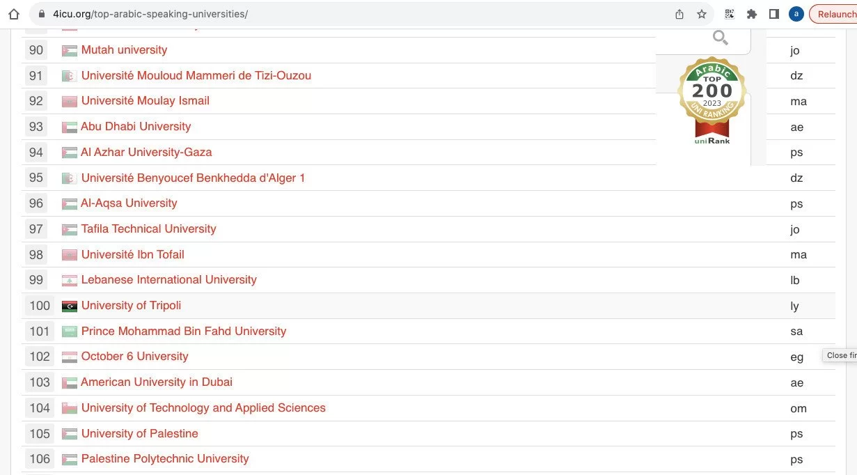
Task: Open Lebanese International University link
Action: pos(168,280)
